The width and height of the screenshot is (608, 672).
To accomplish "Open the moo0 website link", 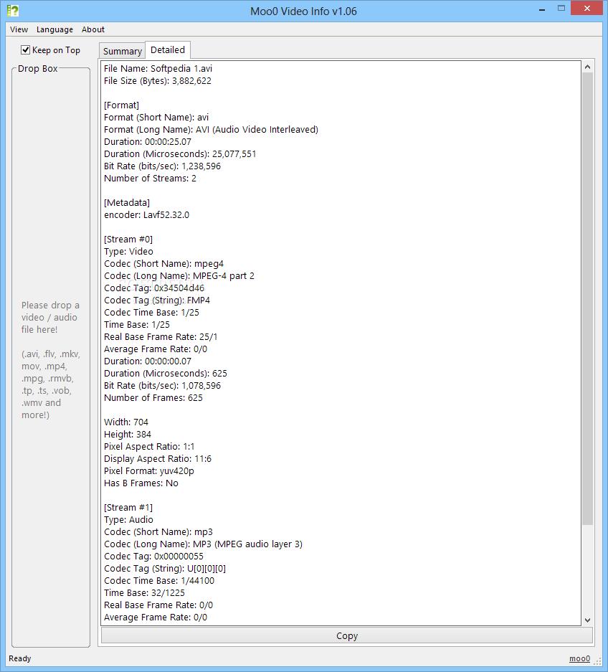I will pos(579,658).
